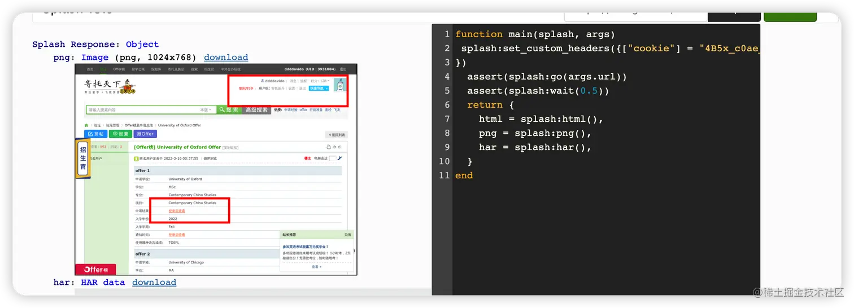Click the red Offer榜 badge at bottom
Image resolution: width=854 pixels, height=308 pixels.
pyautogui.click(x=95, y=270)
